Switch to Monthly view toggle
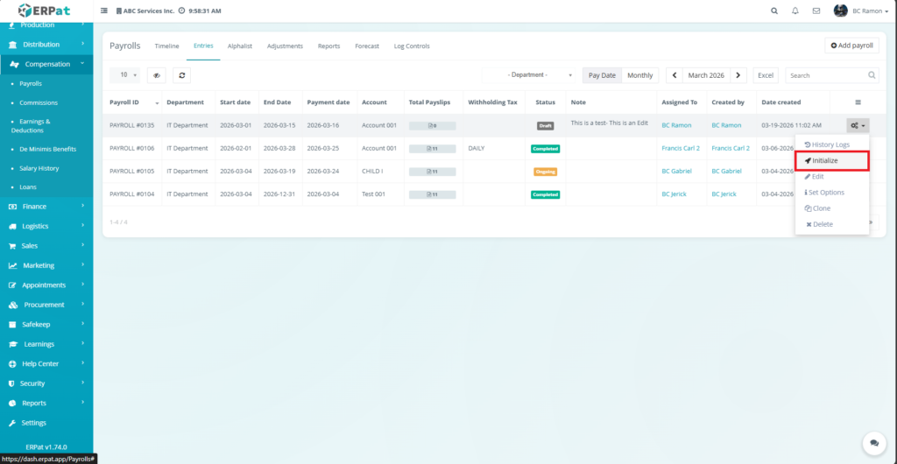The width and height of the screenshot is (897, 464). point(640,75)
